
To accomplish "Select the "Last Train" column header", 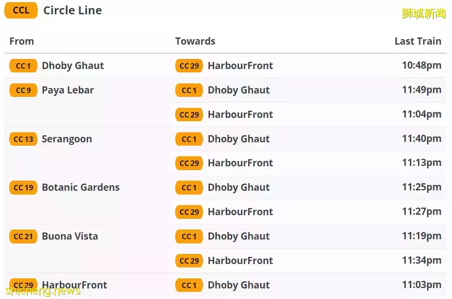I will coord(417,41).
